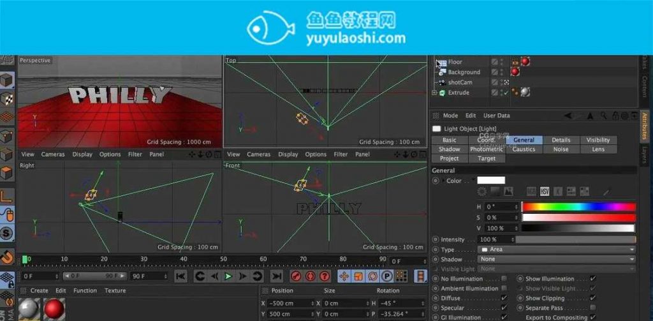Image resolution: width=653 pixels, height=321 pixels.
Task: Uncheck GI Illumination checkbox
Action: (504, 318)
